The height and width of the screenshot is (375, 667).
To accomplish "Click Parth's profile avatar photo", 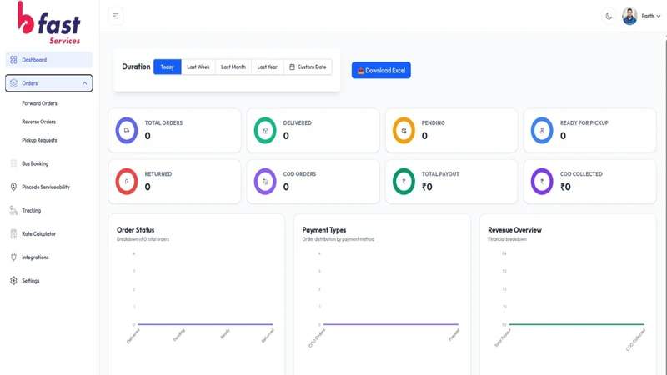I will 629,16.
